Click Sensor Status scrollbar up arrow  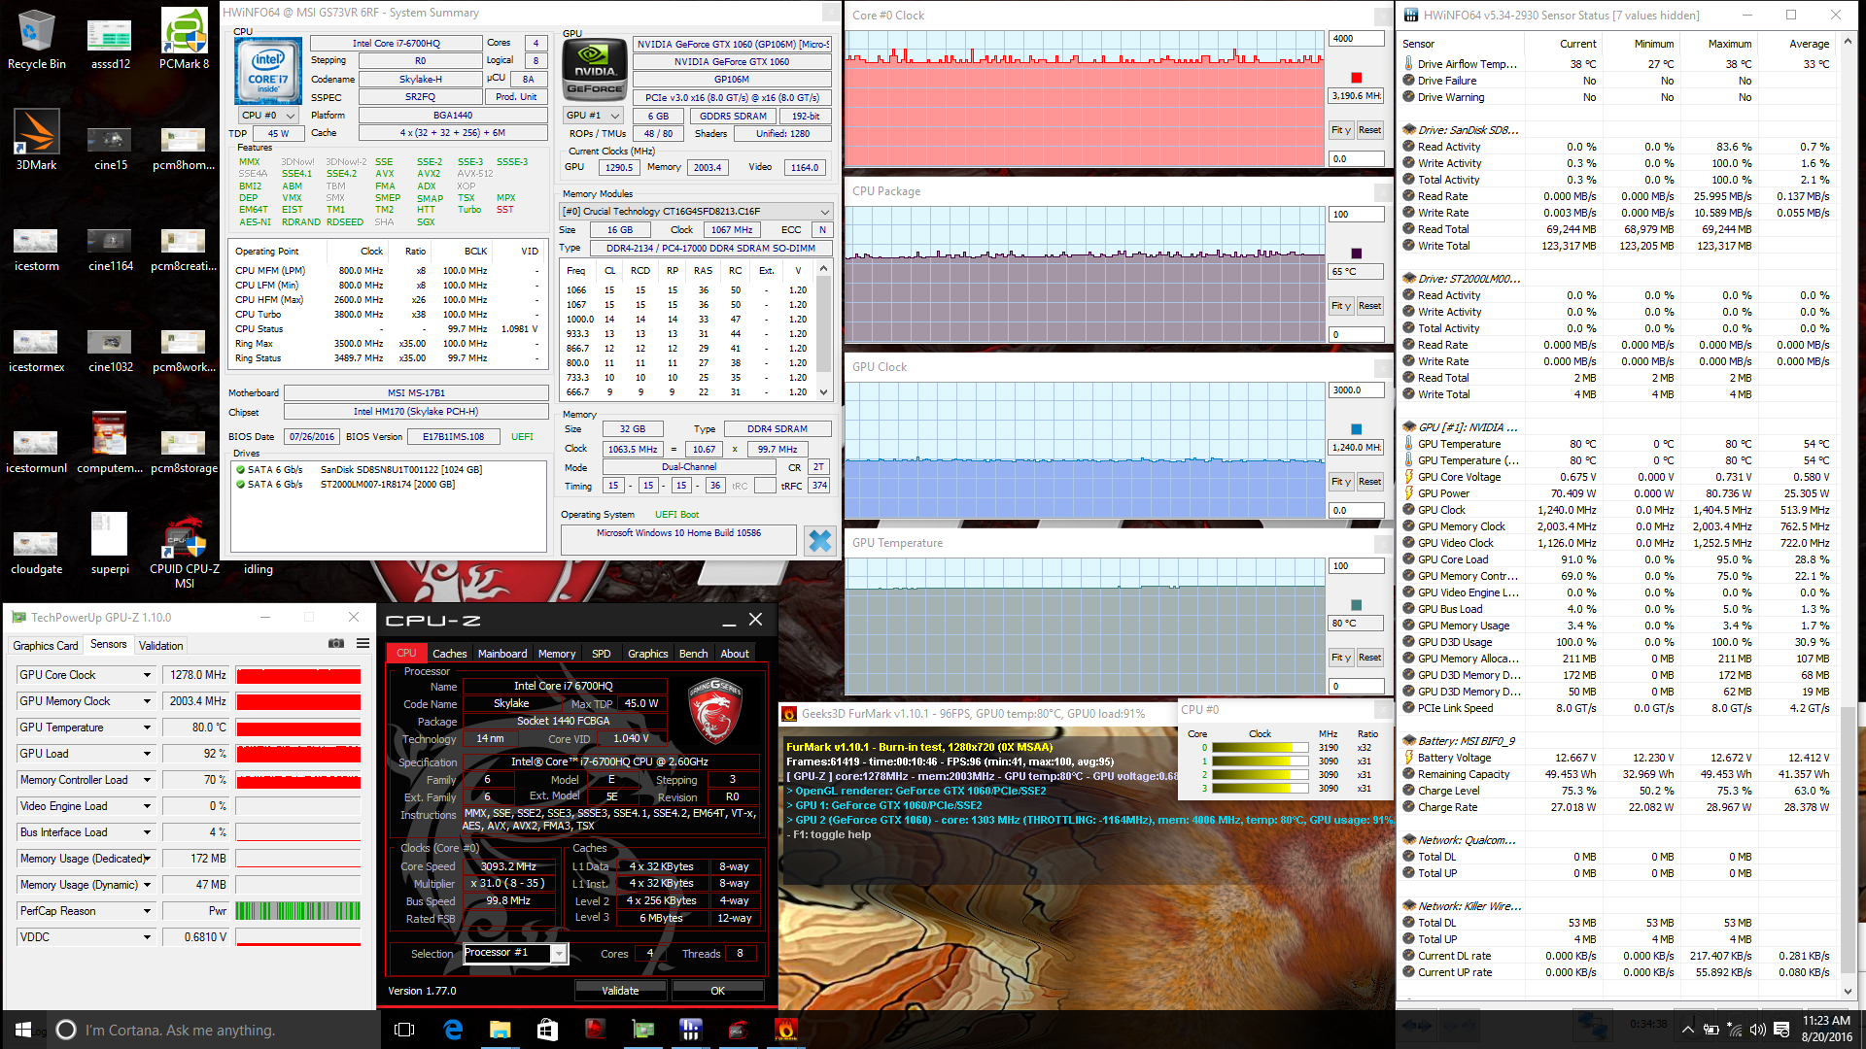pos(1848,44)
